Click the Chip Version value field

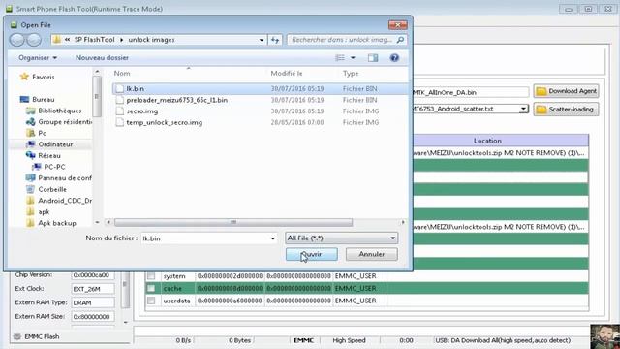(93, 275)
